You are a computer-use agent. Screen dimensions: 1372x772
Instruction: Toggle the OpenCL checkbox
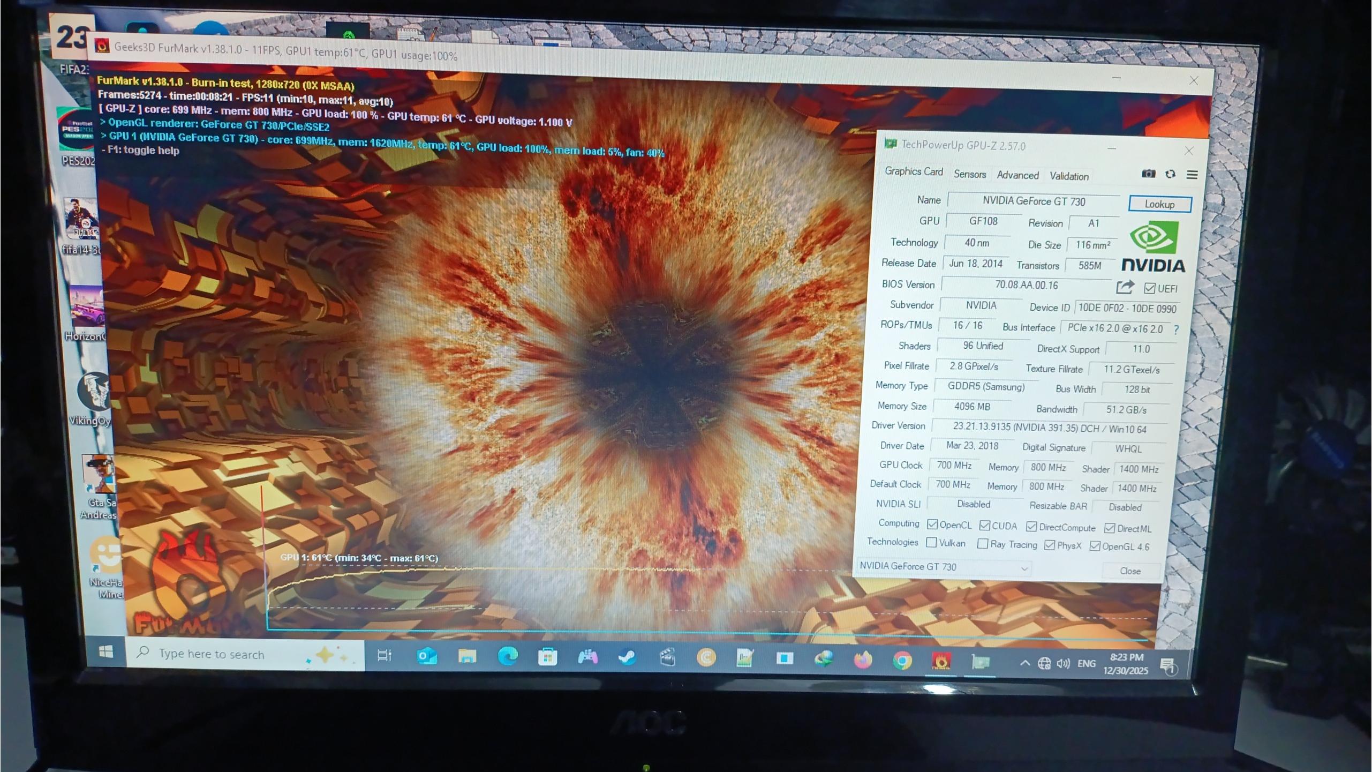[x=932, y=524]
